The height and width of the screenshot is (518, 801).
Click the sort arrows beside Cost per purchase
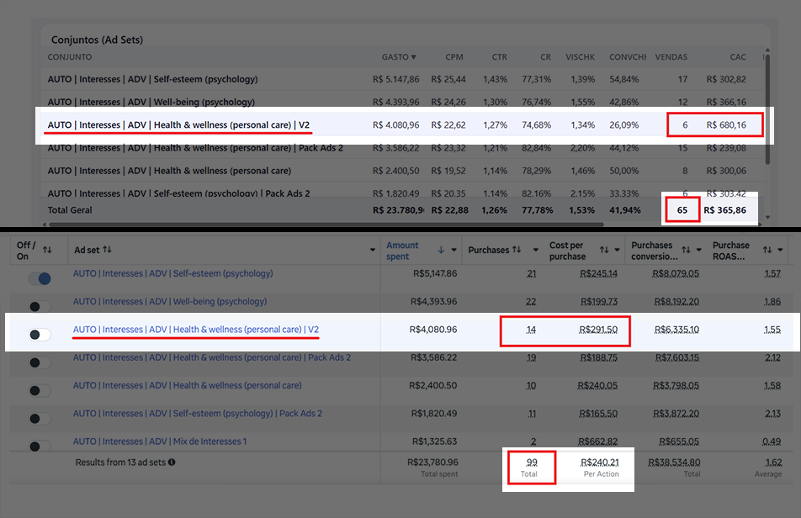click(604, 250)
